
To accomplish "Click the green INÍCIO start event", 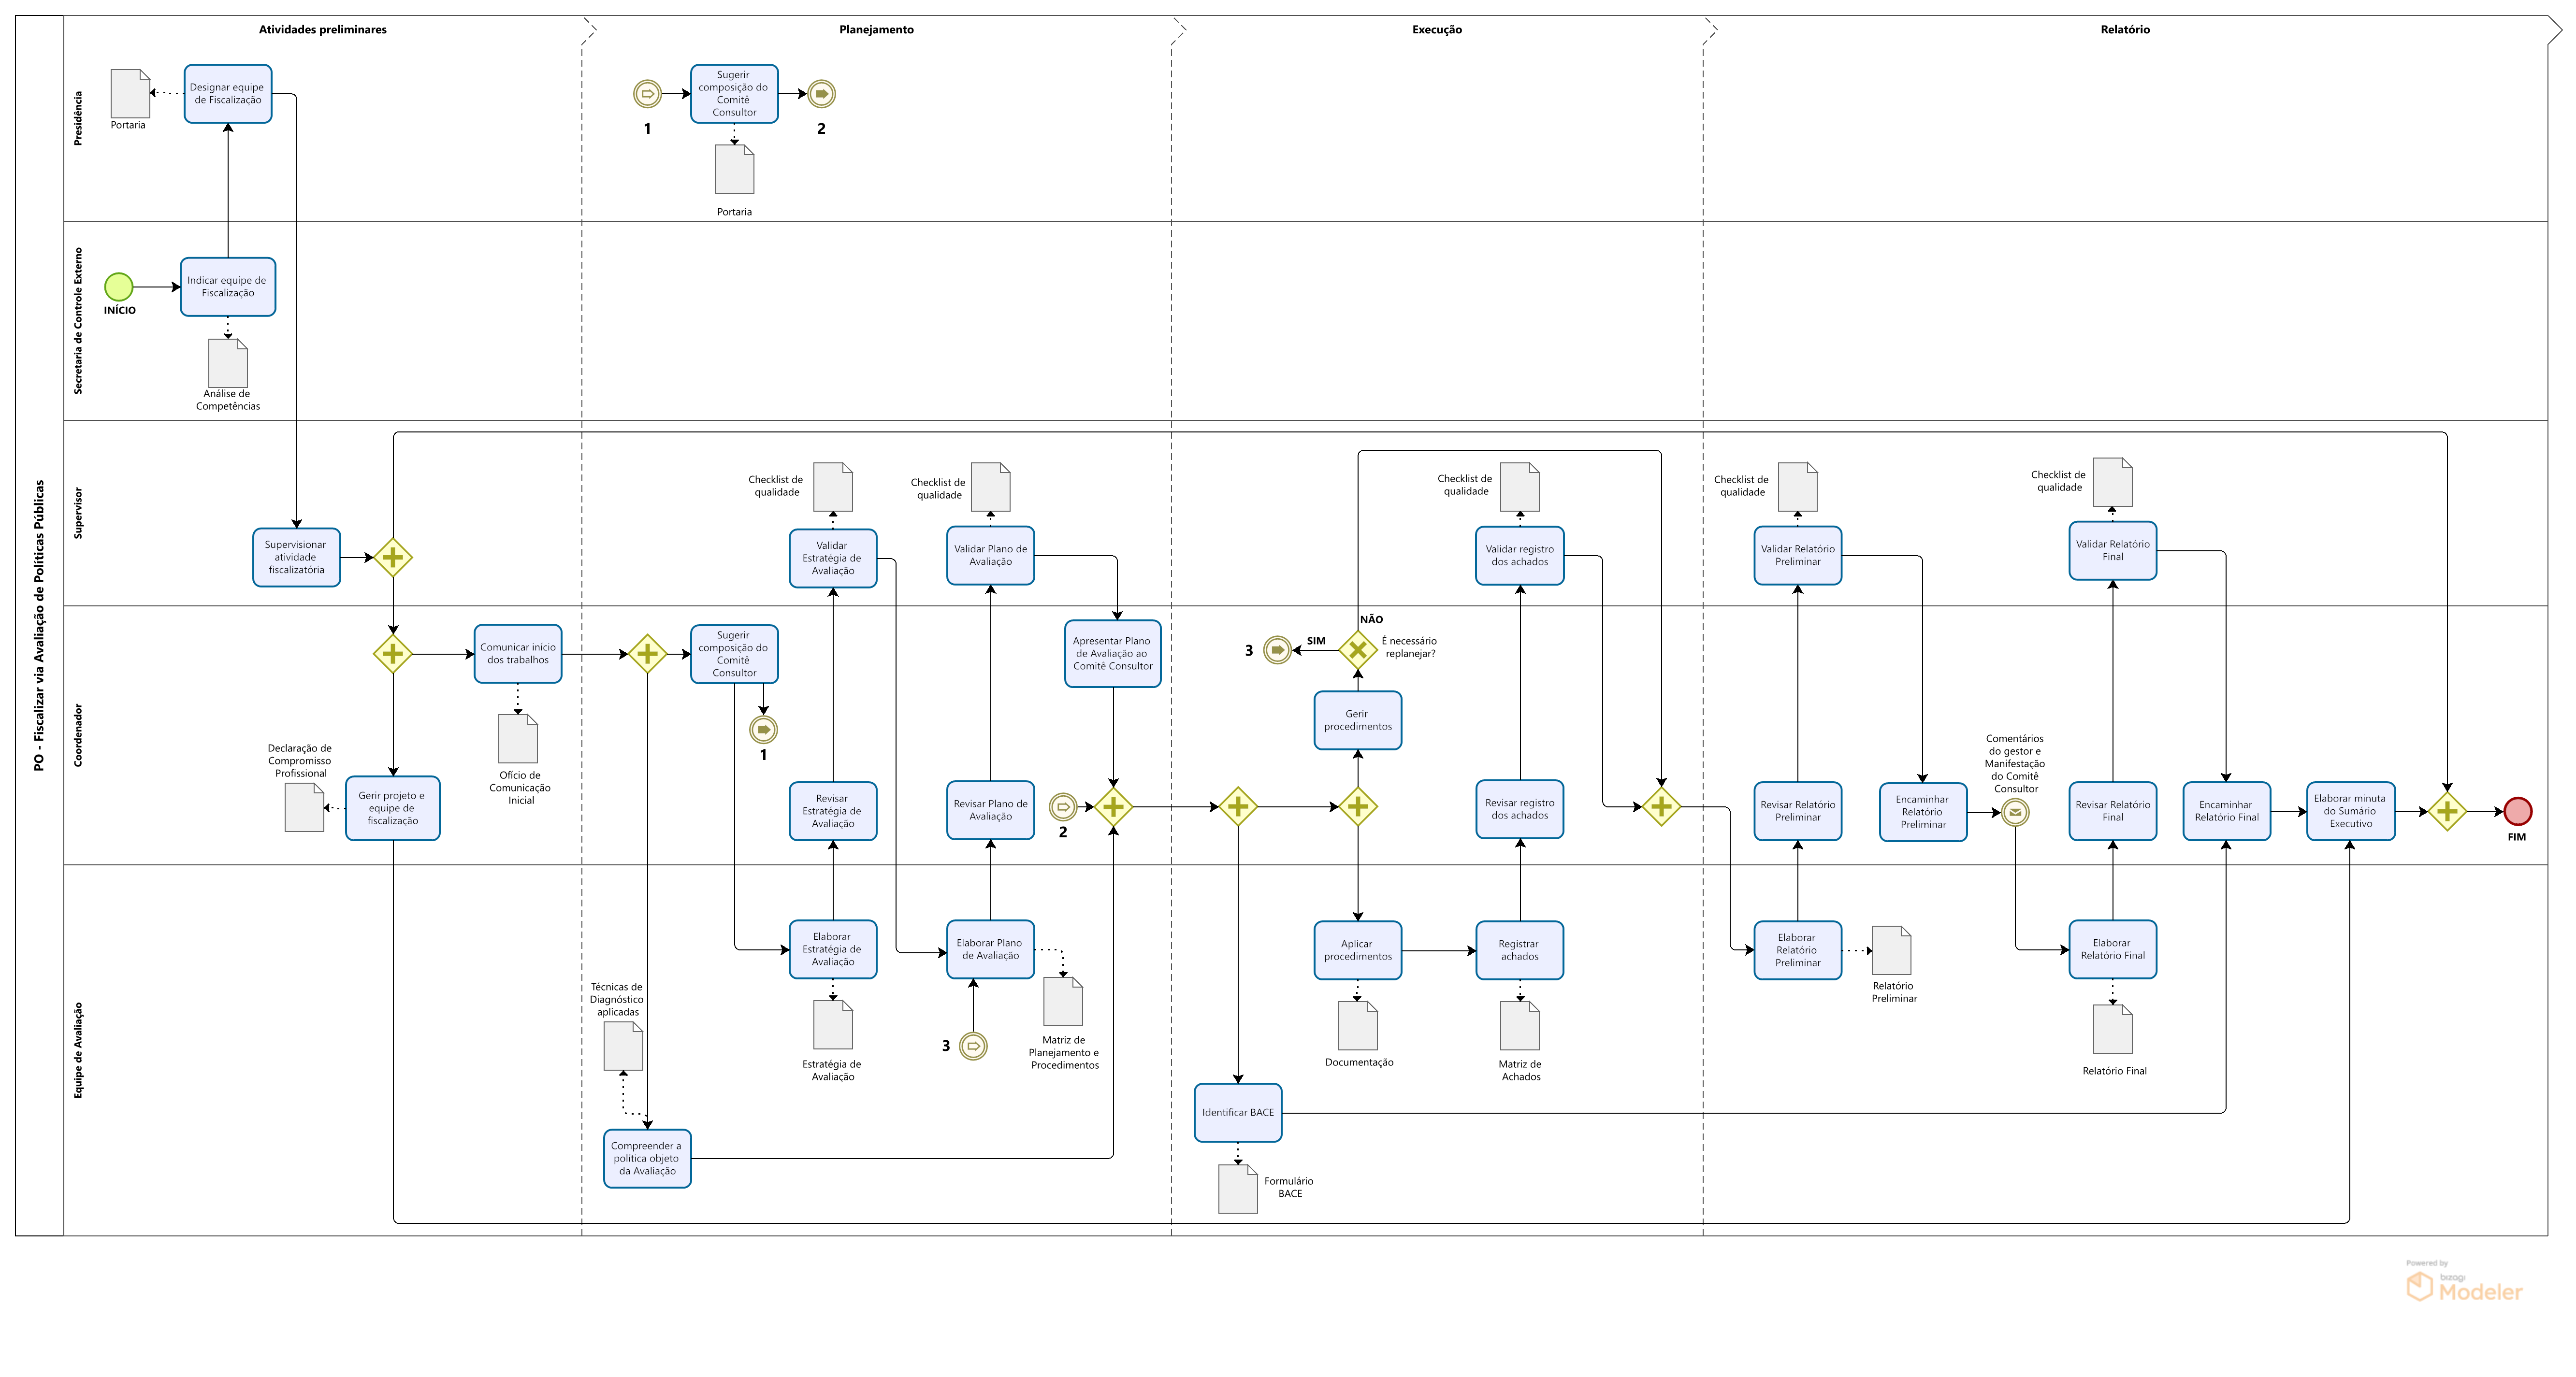I will pyautogui.click(x=118, y=287).
